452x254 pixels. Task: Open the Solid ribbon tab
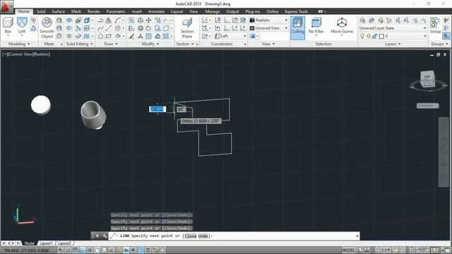click(41, 11)
